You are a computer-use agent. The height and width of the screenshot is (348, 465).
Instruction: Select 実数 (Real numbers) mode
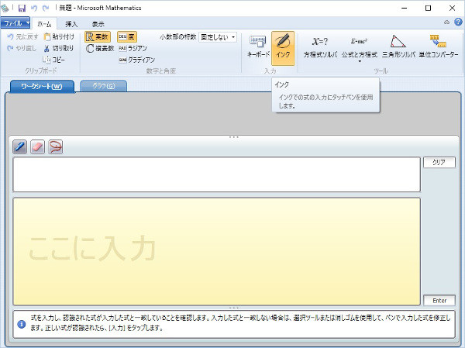[x=98, y=36]
